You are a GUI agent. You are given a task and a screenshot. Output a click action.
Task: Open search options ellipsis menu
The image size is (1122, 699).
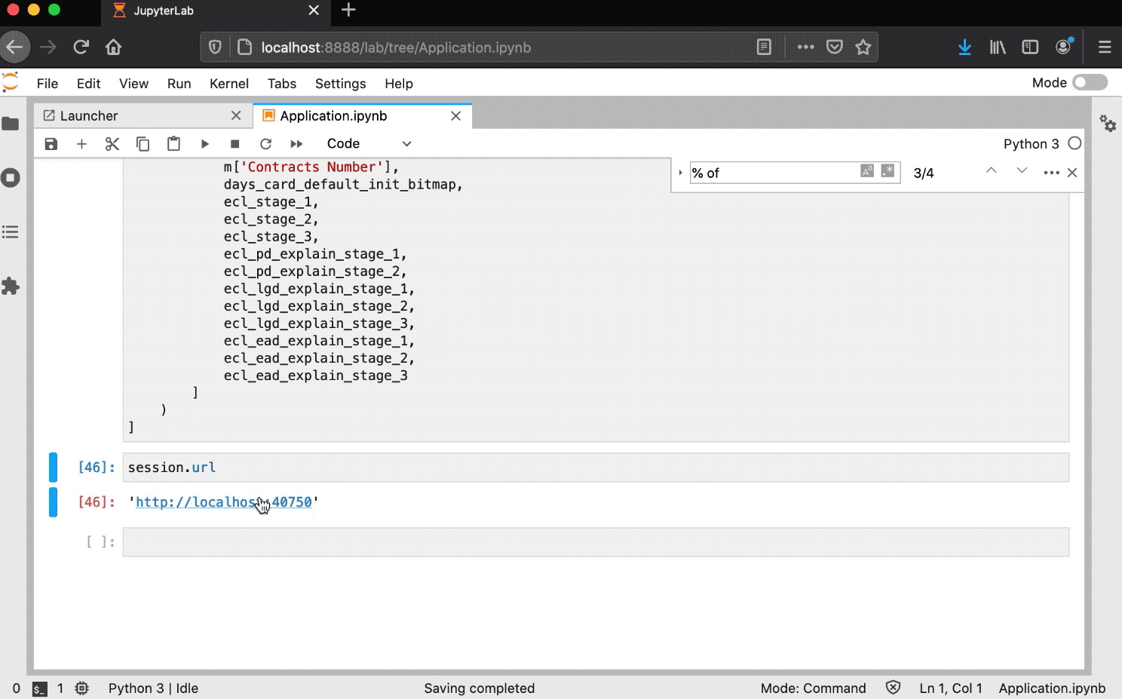[1051, 173]
